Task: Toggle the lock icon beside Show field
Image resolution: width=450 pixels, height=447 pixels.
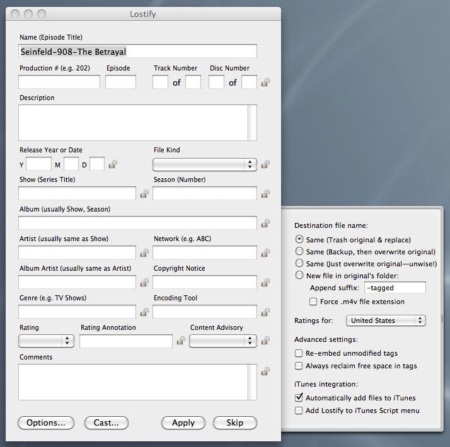Action: click(144, 194)
